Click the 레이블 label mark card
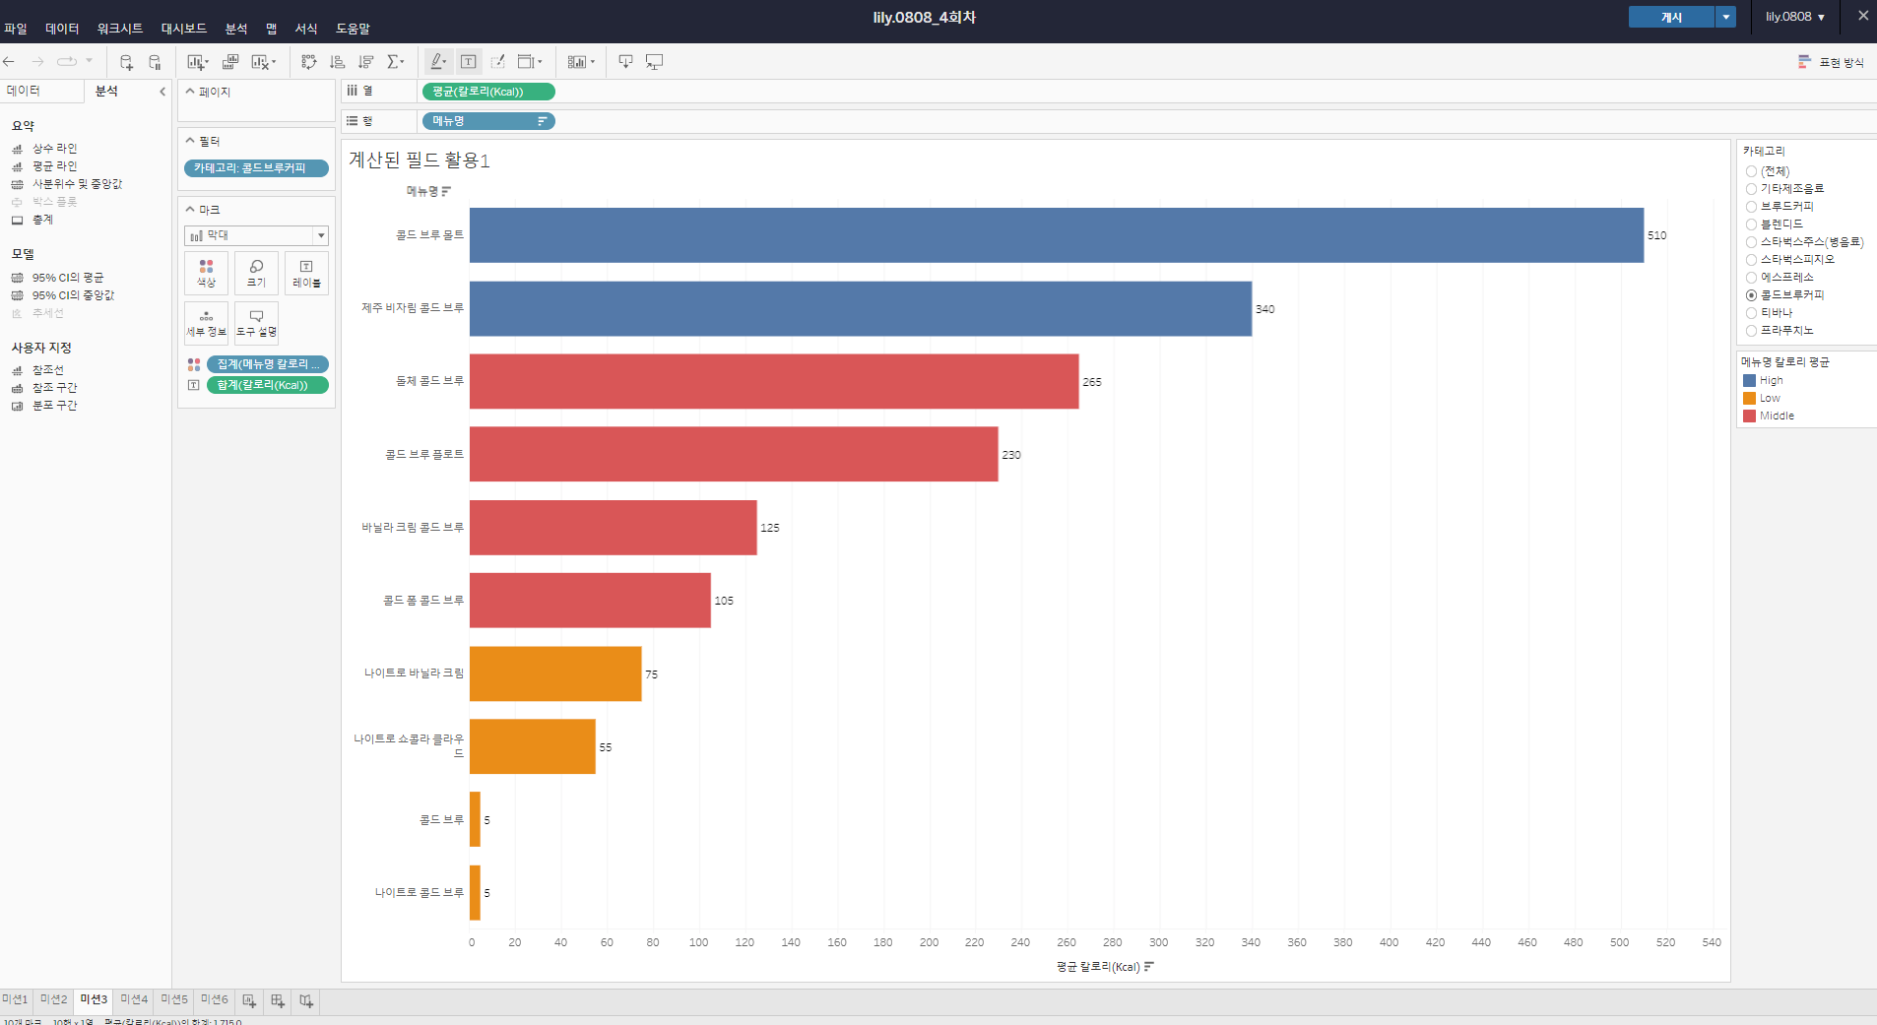This screenshot has height=1025, width=1877. (306, 274)
